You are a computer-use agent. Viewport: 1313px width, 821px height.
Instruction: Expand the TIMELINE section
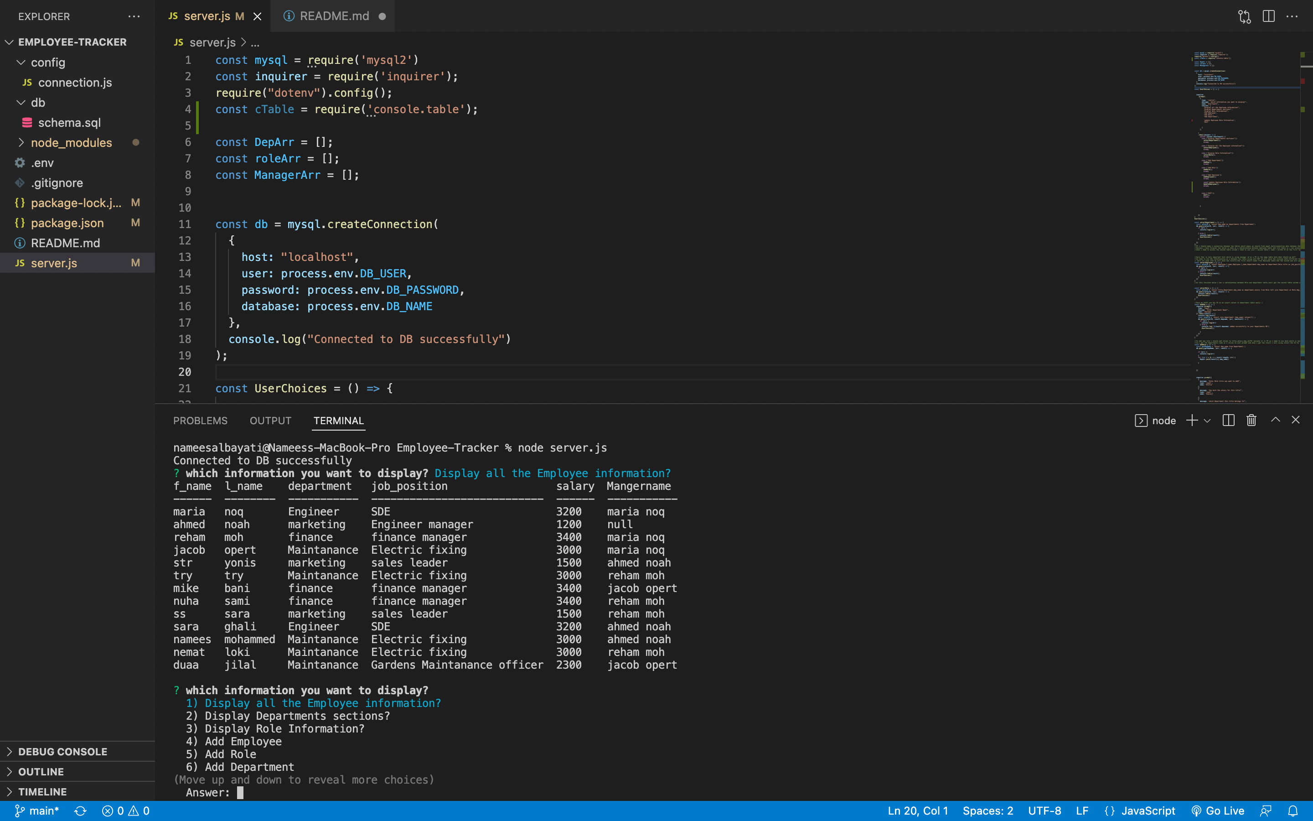coord(42,791)
